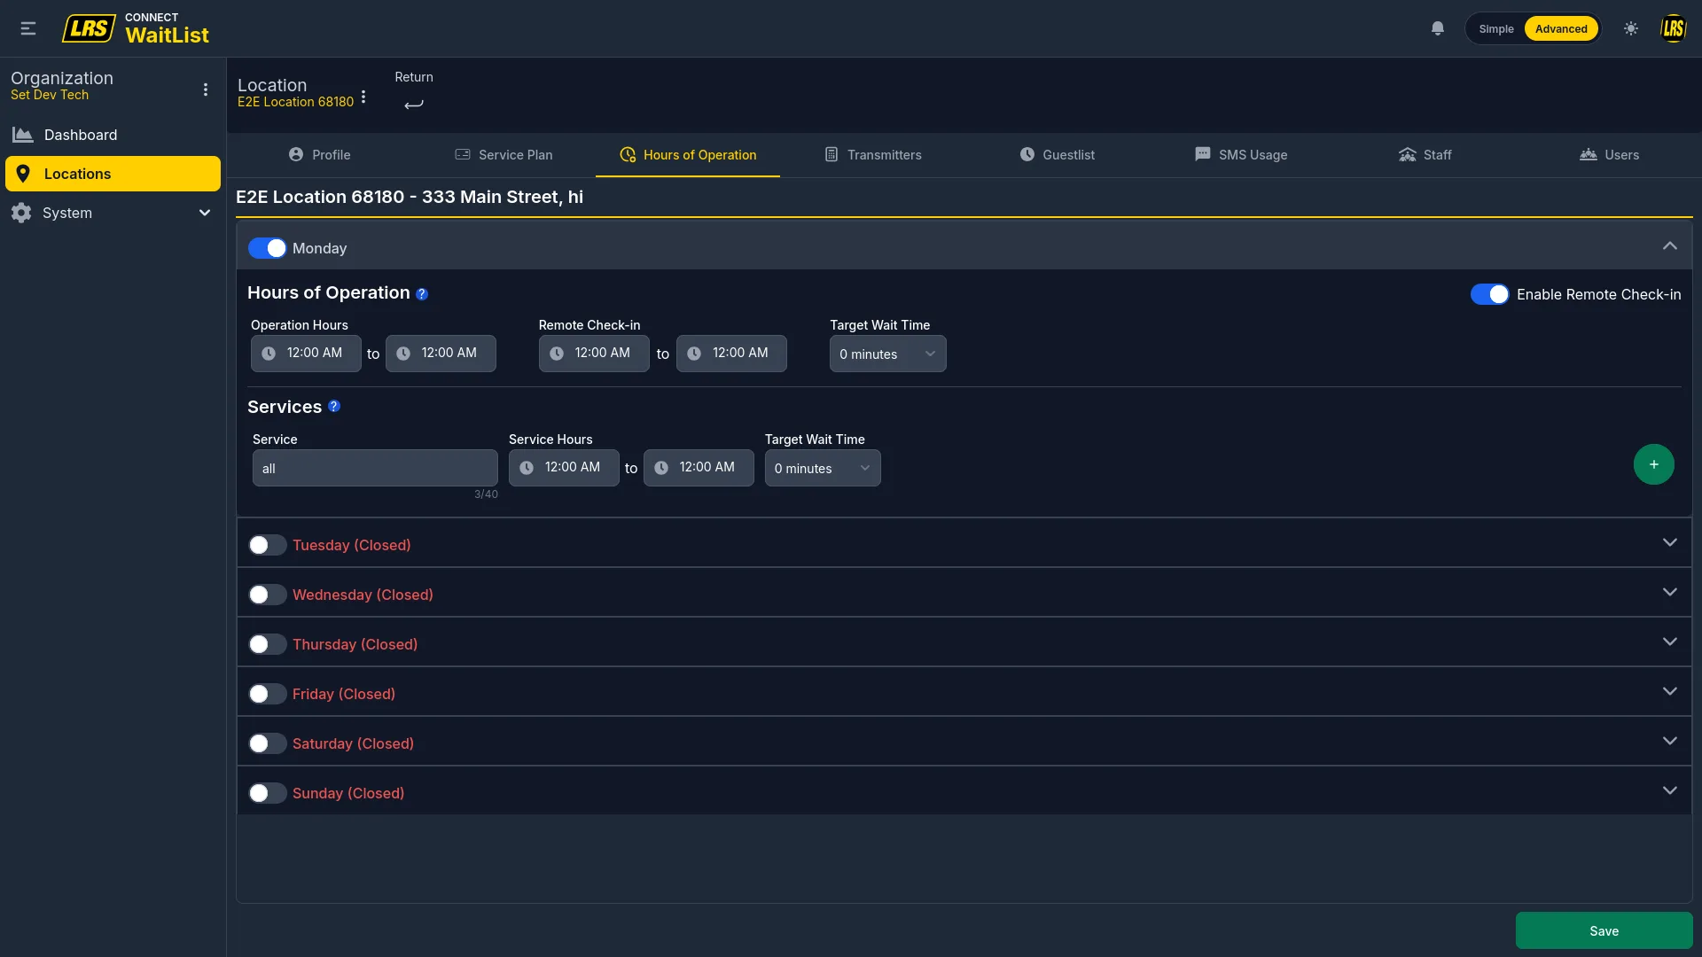1702x957 pixels.
Task: Click the Service name input field
Action: [x=375, y=468]
